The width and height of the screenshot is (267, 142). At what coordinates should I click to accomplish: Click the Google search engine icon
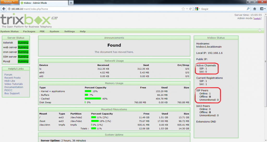pos(197,9)
